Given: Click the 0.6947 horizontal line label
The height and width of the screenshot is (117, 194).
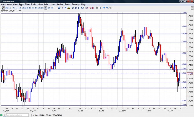Looking at the screenshot, I should (184, 105).
